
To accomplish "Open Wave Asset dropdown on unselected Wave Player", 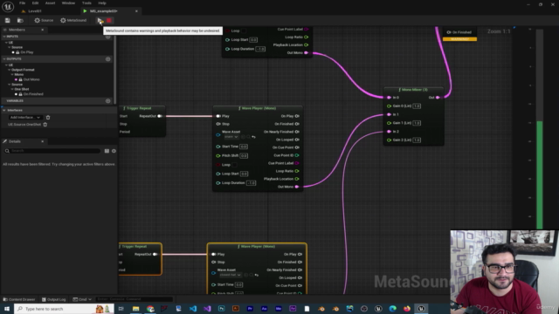I will pos(231,137).
